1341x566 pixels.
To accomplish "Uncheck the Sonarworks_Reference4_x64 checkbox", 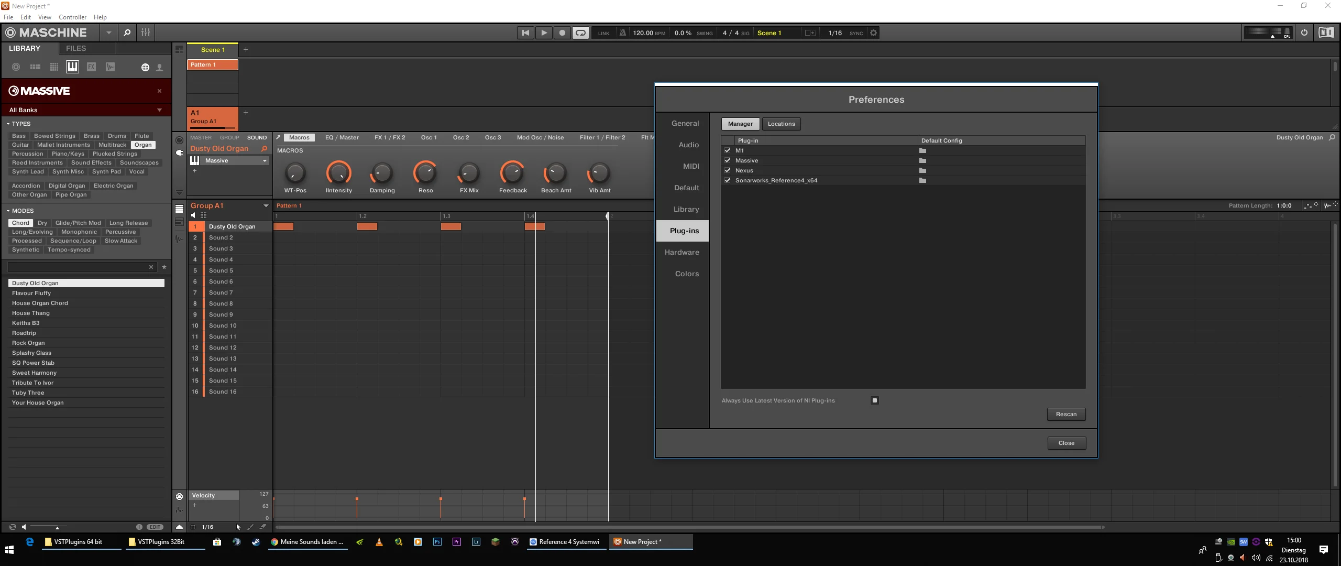I will tap(728, 181).
